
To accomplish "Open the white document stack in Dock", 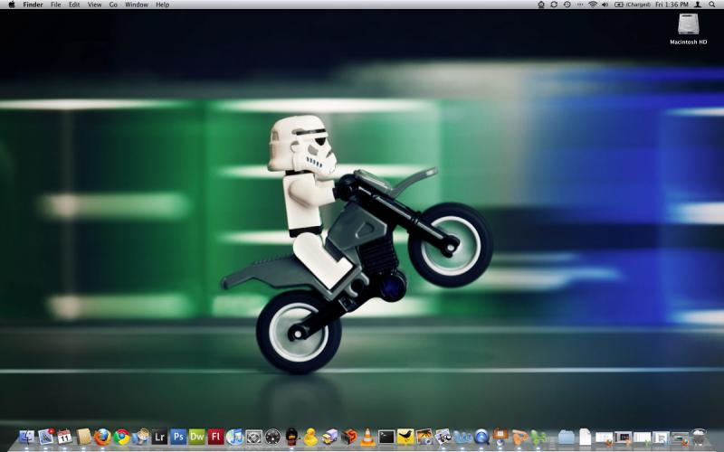I will [585, 437].
